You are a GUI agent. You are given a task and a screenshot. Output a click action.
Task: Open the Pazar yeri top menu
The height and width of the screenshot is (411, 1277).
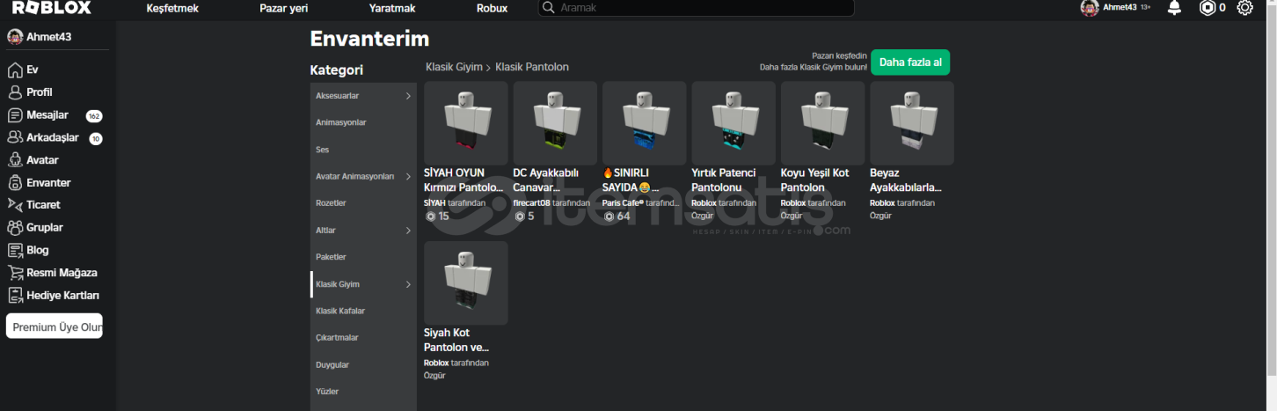point(283,8)
